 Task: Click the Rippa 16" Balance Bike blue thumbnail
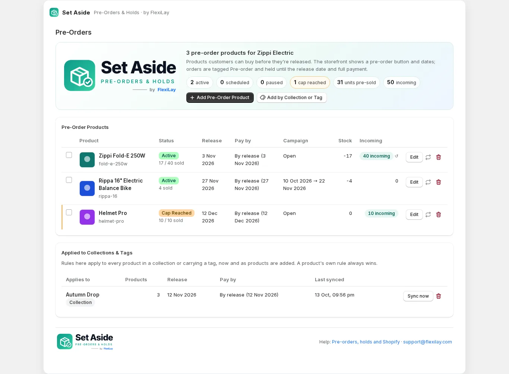tap(87, 188)
